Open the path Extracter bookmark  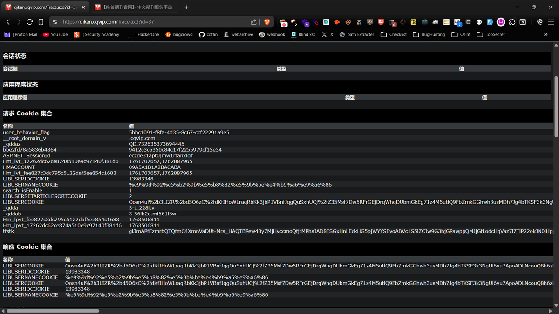click(x=357, y=34)
